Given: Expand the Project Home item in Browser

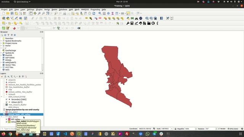Looking at the screenshot, I should (1, 43).
